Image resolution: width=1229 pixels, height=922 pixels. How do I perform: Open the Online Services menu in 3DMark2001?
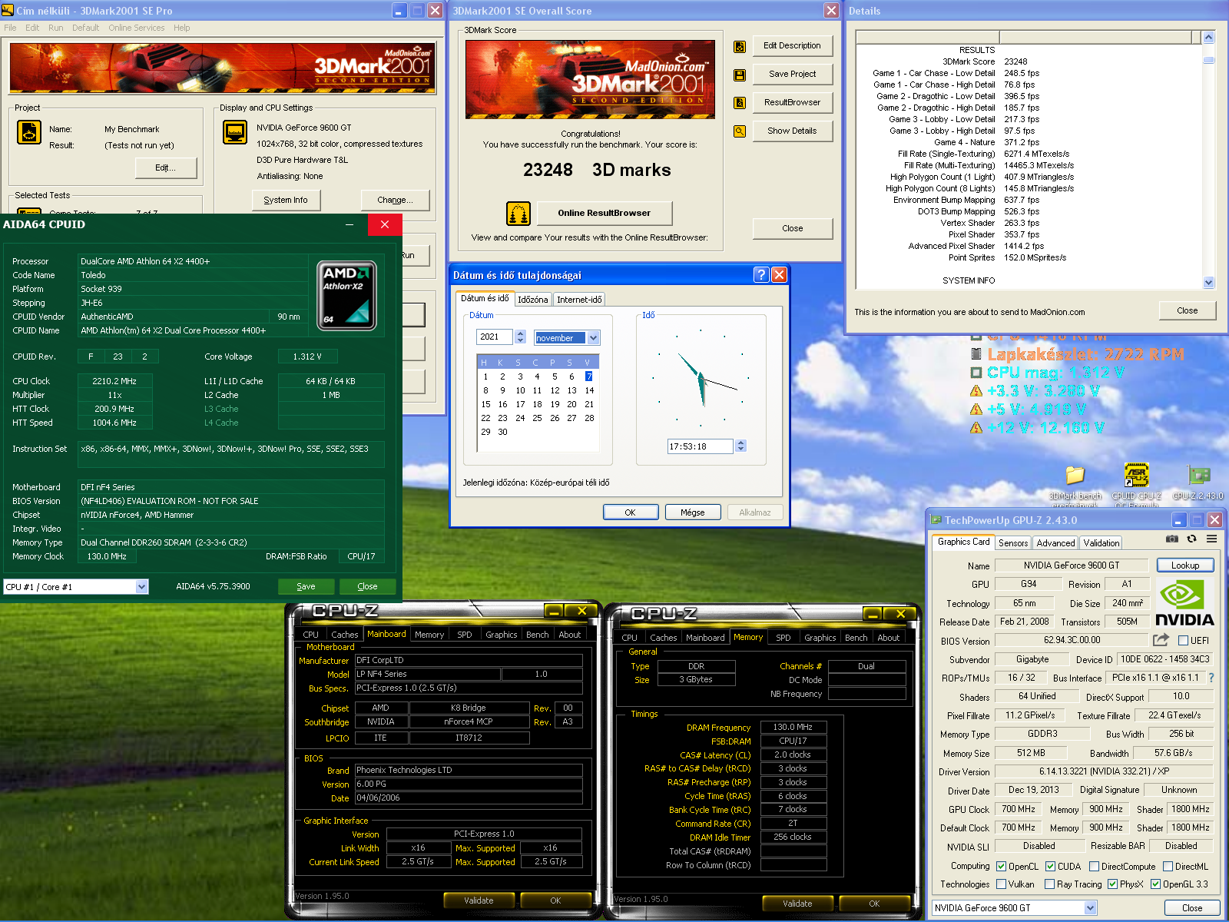click(136, 28)
